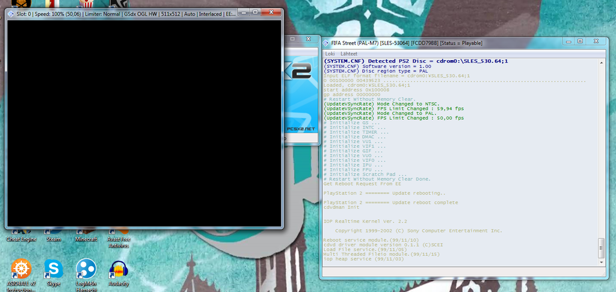616x292 pixels.
Task: Click the line 'Multi Threaded Fileio module.(99/11/15)'
Action: (381, 254)
